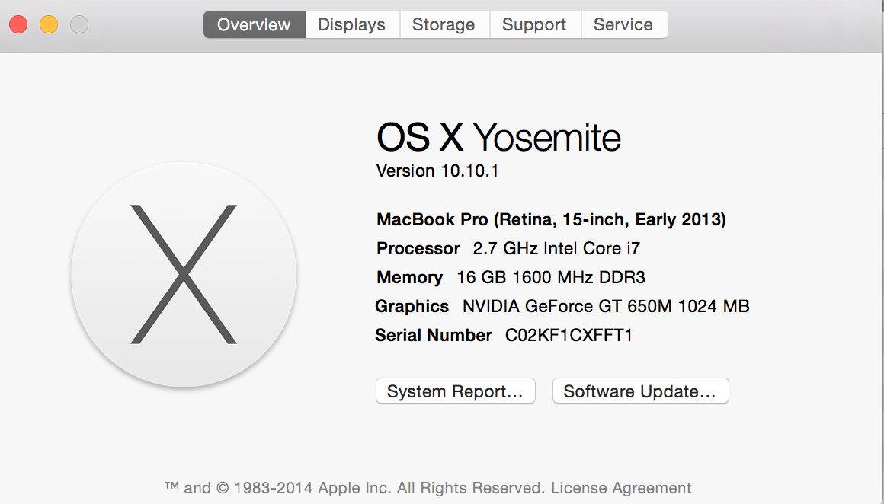The width and height of the screenshot is (884, 504).
Task: Minimize window with the yellow button
Action: [49, 25]
